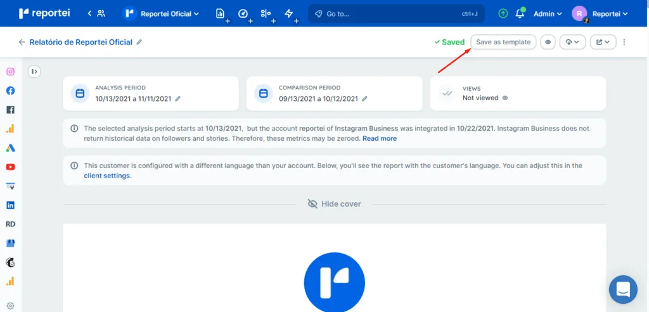Open the client settings link
Image resolution: width=649 pixels, height=312 pixels.
pos(108,176)
